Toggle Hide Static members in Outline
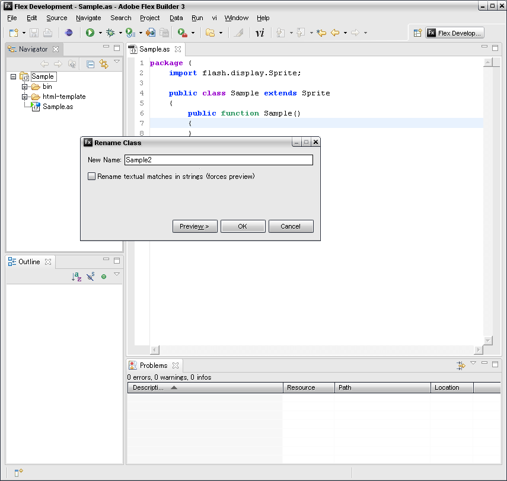 91,277
